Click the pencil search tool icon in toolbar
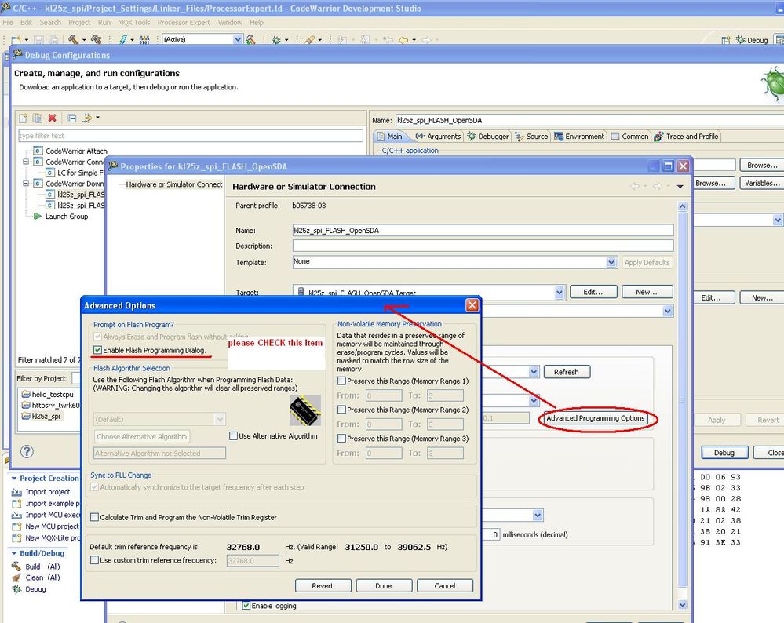The width and height of the screenshot is (784, 623). (310, 39)
